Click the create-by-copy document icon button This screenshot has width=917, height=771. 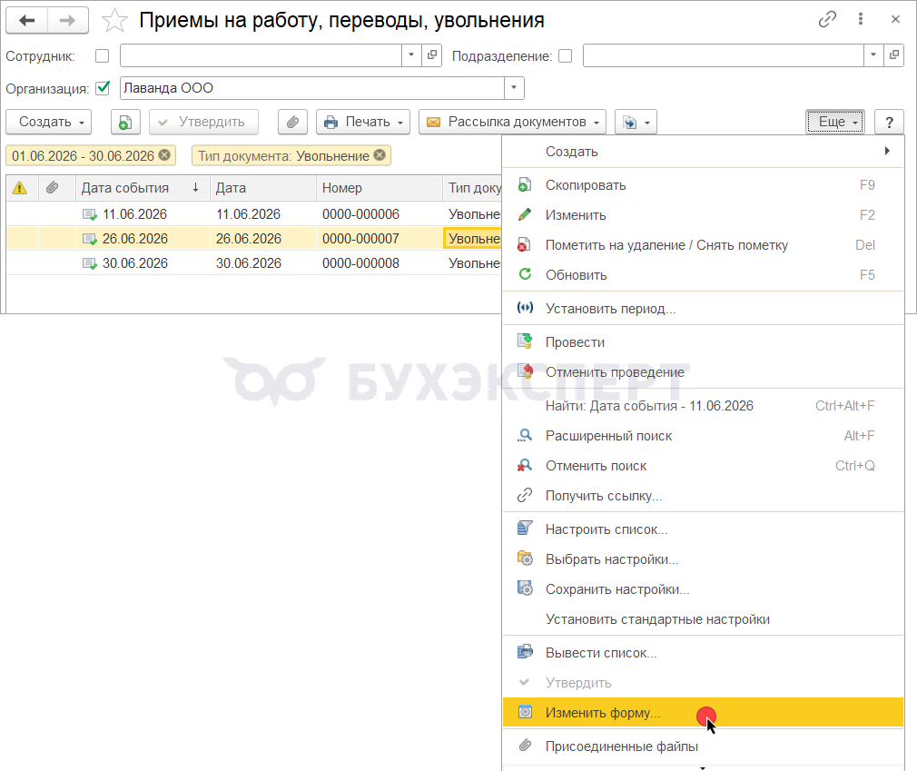click(x=125, y=123)
